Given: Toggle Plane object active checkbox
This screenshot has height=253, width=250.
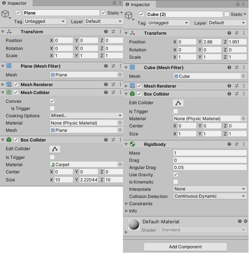Looking at the screenshot, I should 18,13.
